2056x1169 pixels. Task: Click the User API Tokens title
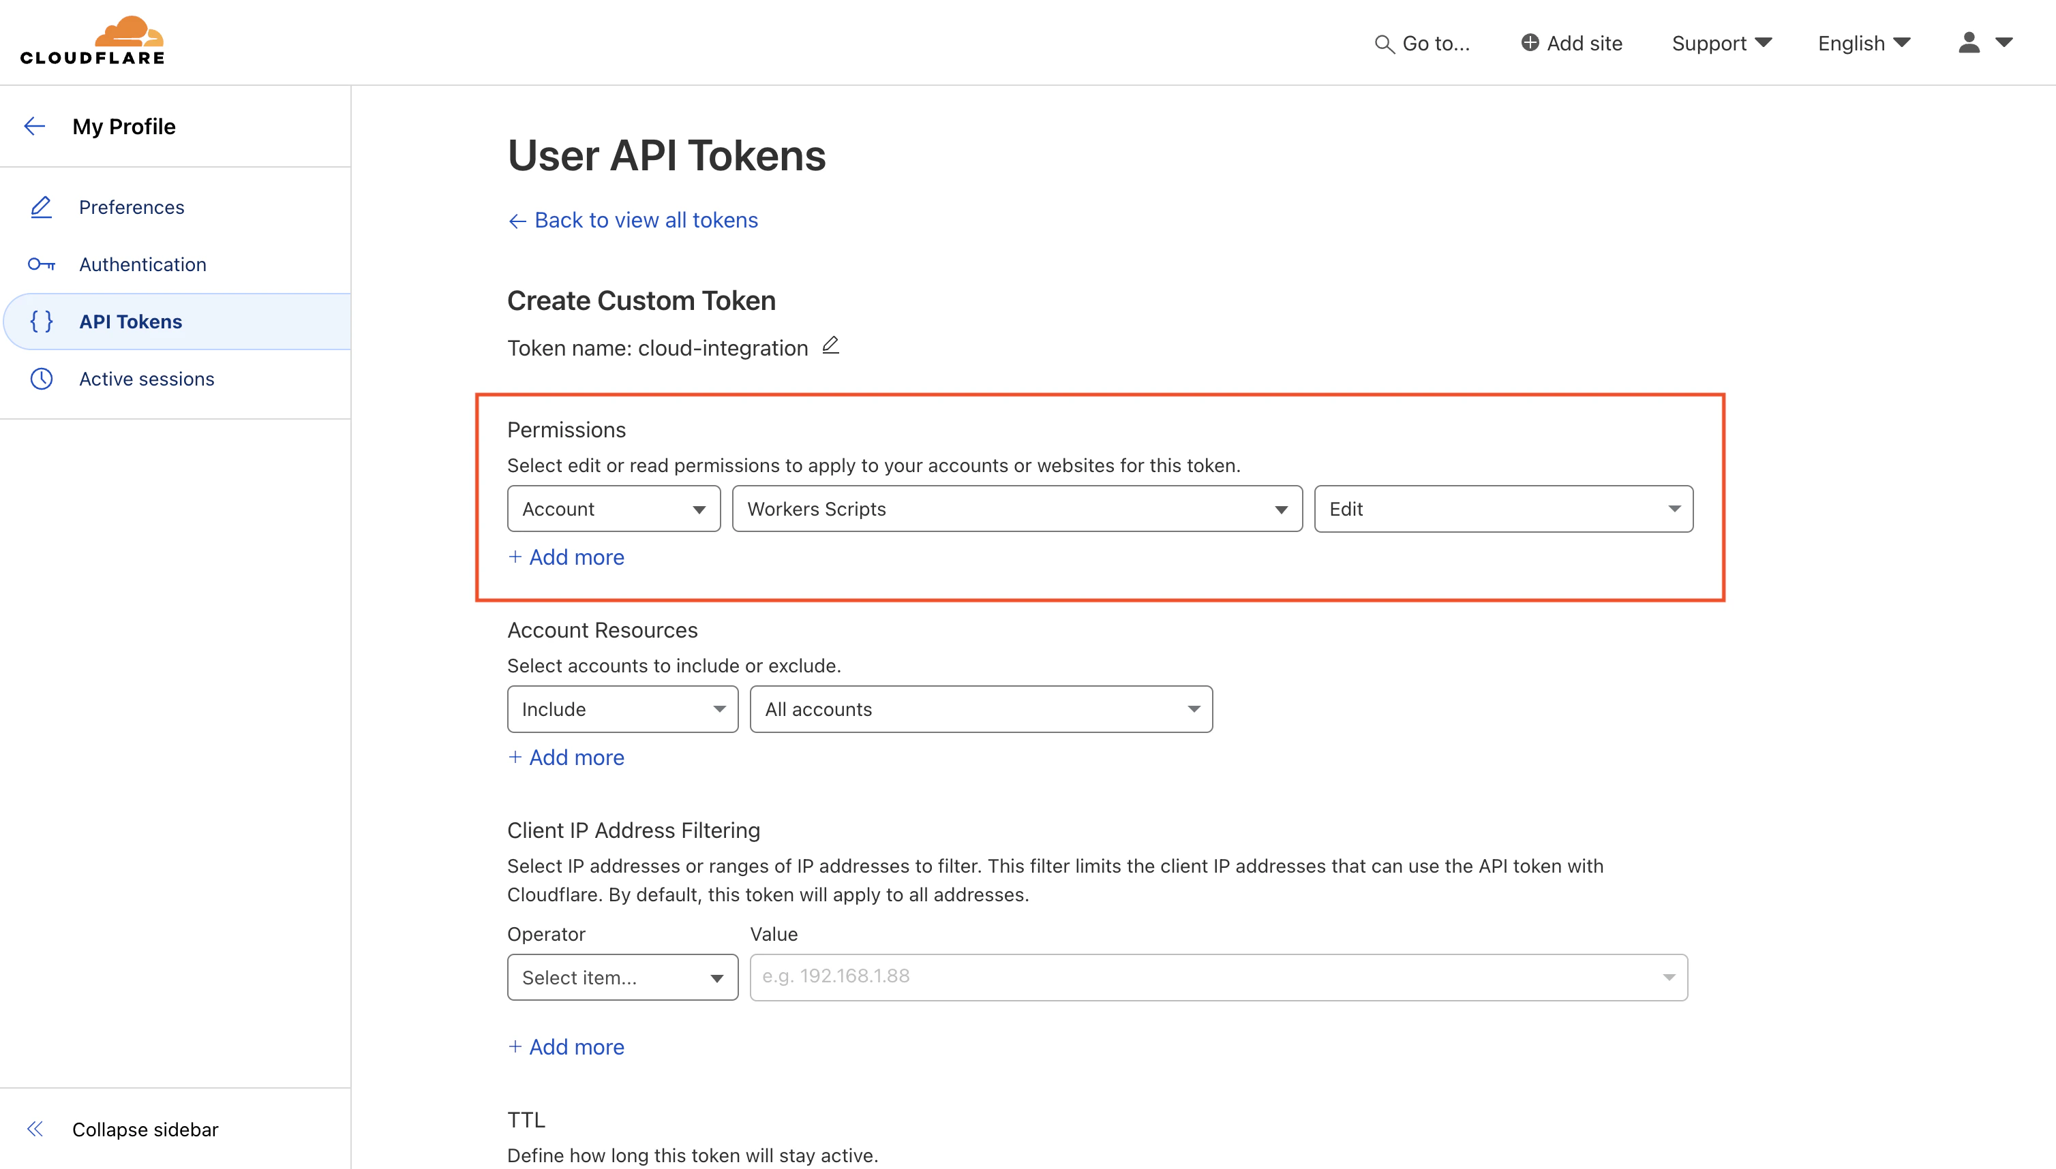(667, 155)
